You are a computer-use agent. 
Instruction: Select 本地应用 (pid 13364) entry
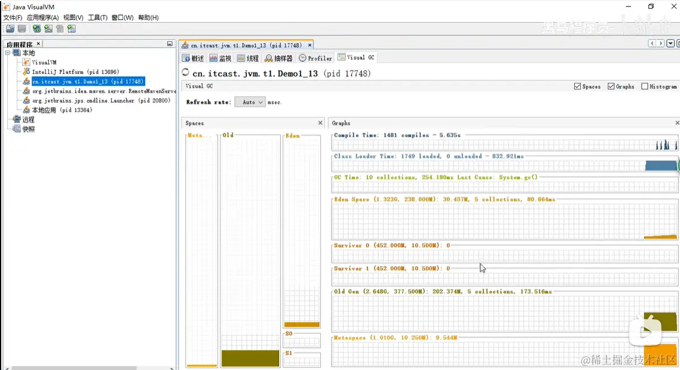click(62, 110)
